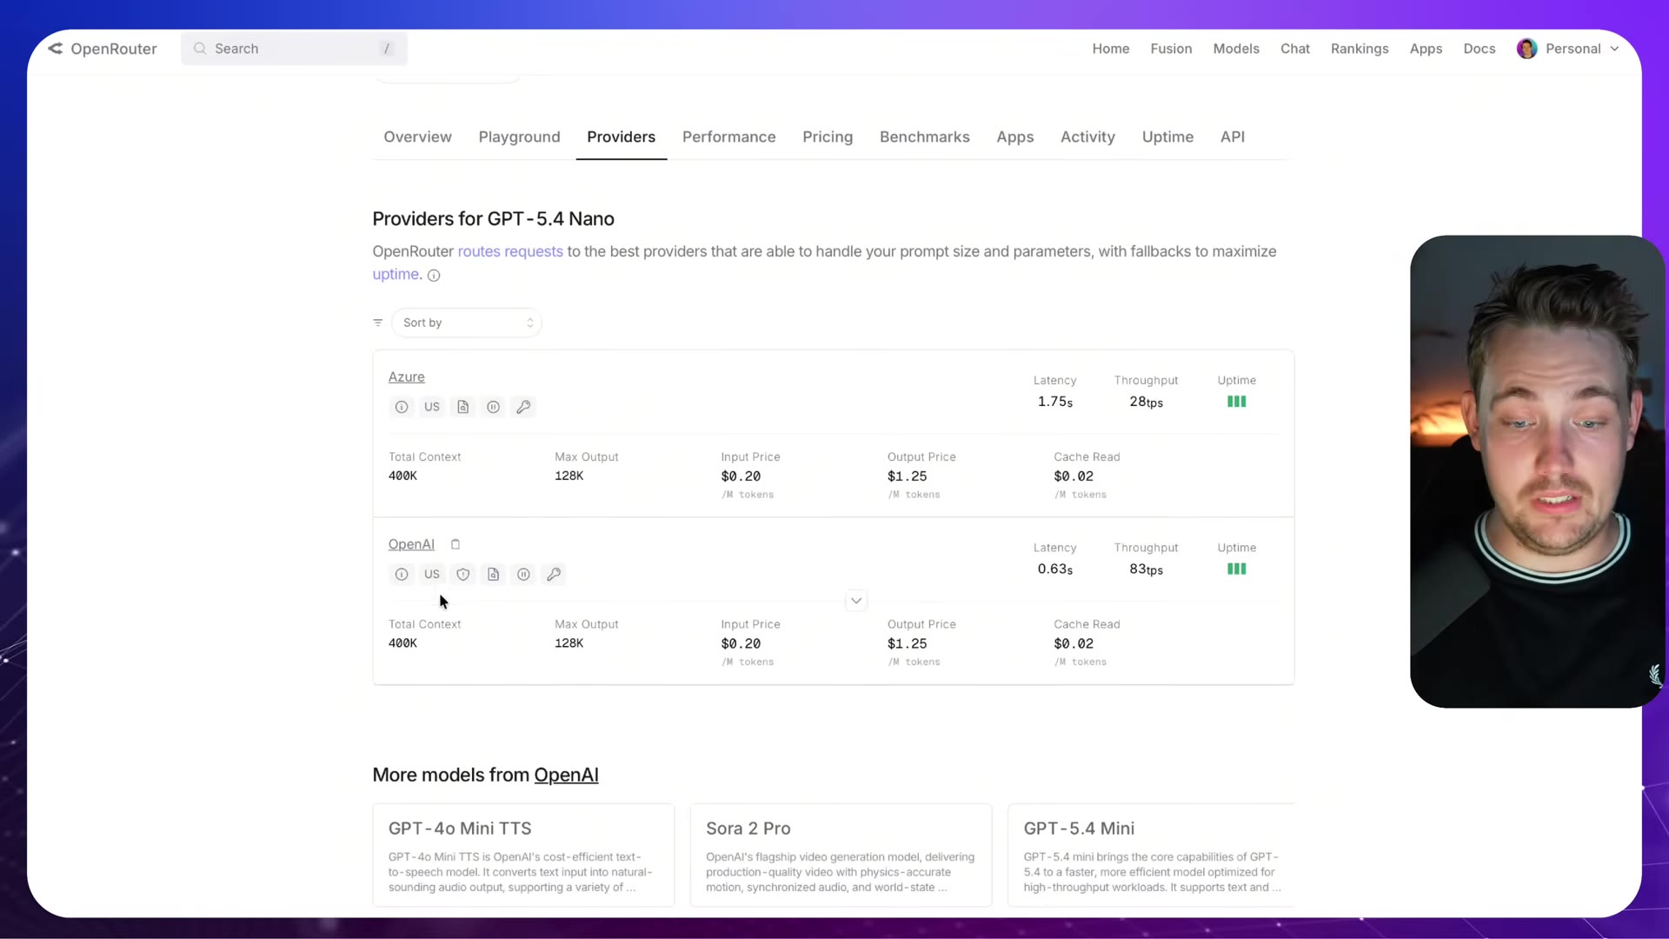The height and width of the screenshot is (939, 1669).
Task: Click the info icon in OpenAI row
Action: tap(402, 575)
